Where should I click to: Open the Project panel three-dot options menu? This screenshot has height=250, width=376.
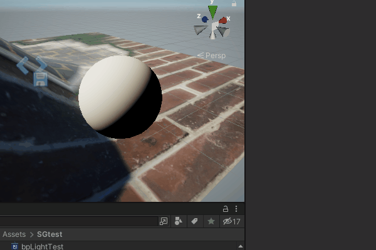(236, 209)
